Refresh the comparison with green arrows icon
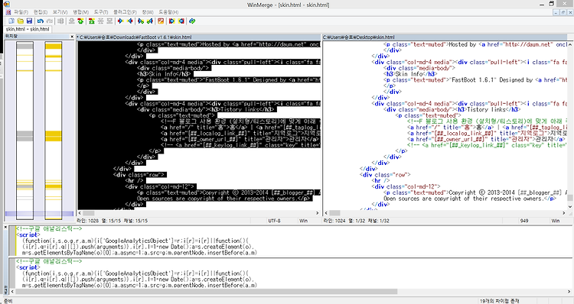 pos(192,21)
